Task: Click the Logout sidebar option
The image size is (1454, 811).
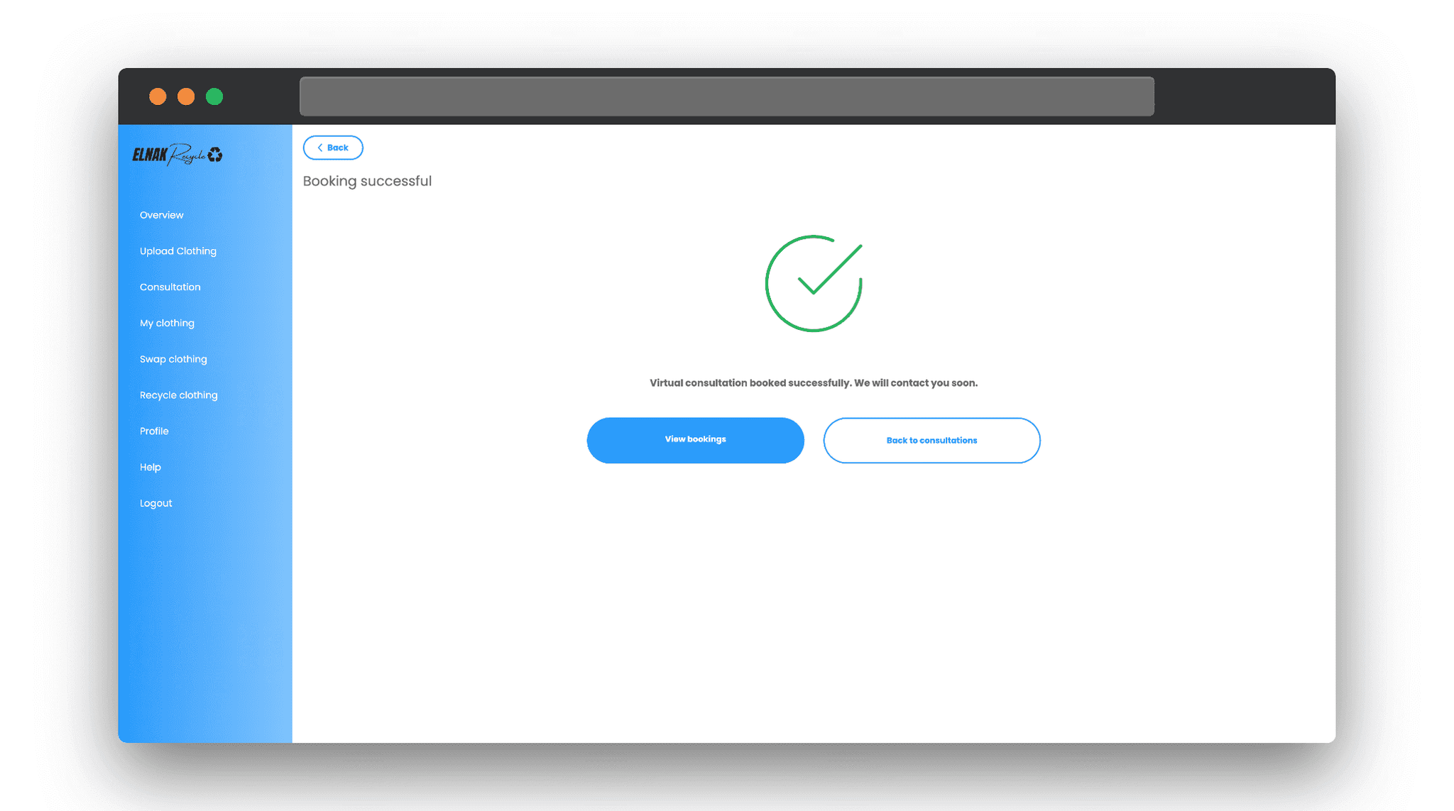Action: pos(155,503)
